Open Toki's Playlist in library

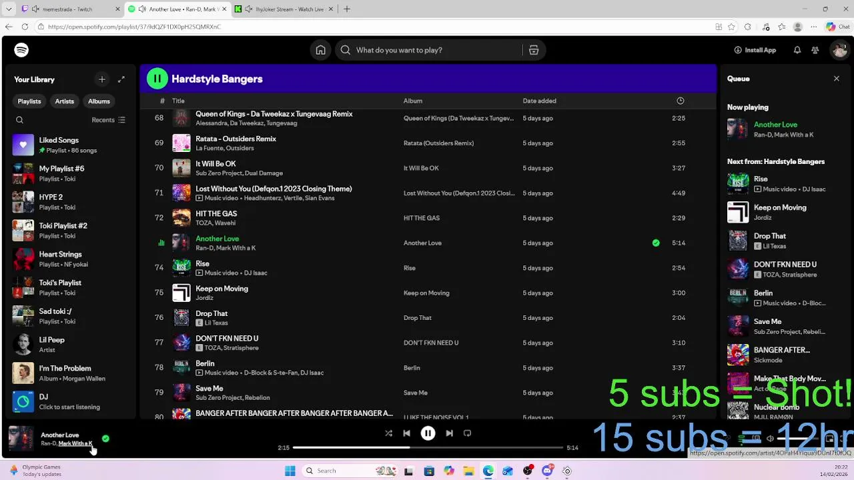(71, 287)
